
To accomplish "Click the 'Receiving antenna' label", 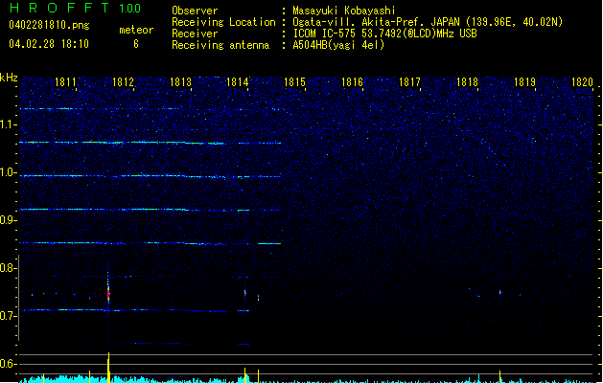I will click(x=220, y=45).
